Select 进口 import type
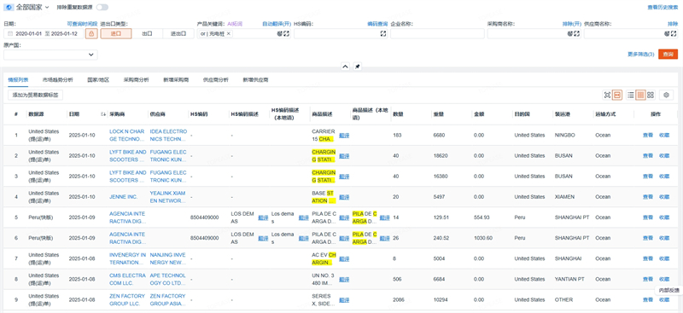The image size is (683, 313). tap(116, 33)
